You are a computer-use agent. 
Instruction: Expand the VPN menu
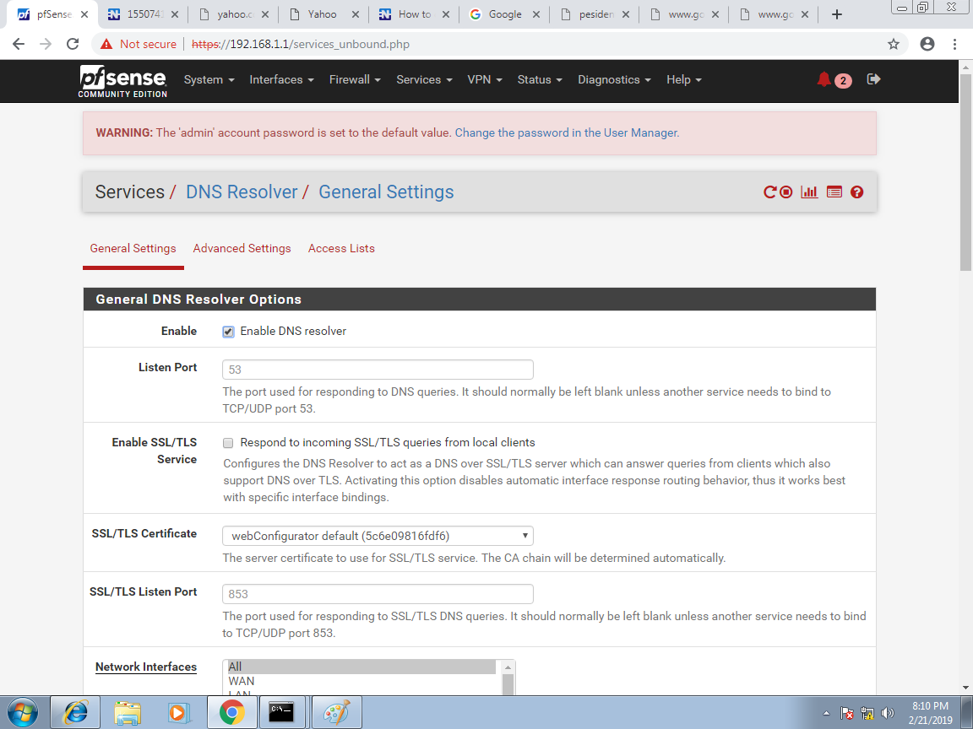tap(485, 79)
